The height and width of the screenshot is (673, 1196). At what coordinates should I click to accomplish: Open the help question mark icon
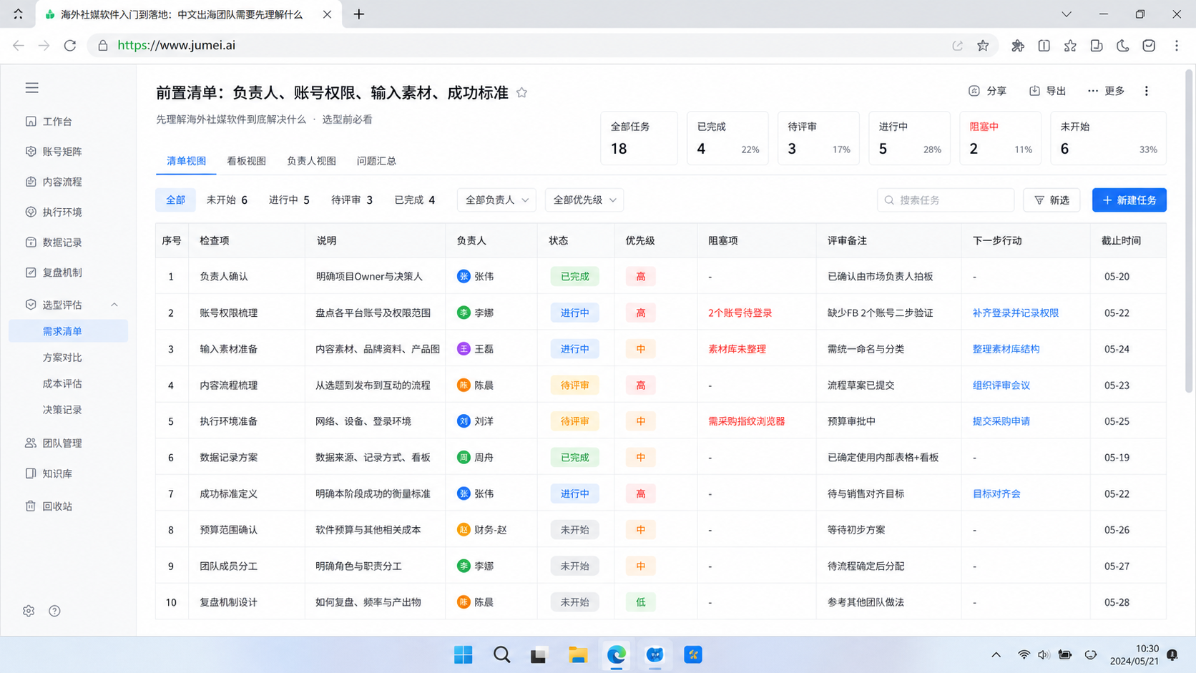[54, 611]
